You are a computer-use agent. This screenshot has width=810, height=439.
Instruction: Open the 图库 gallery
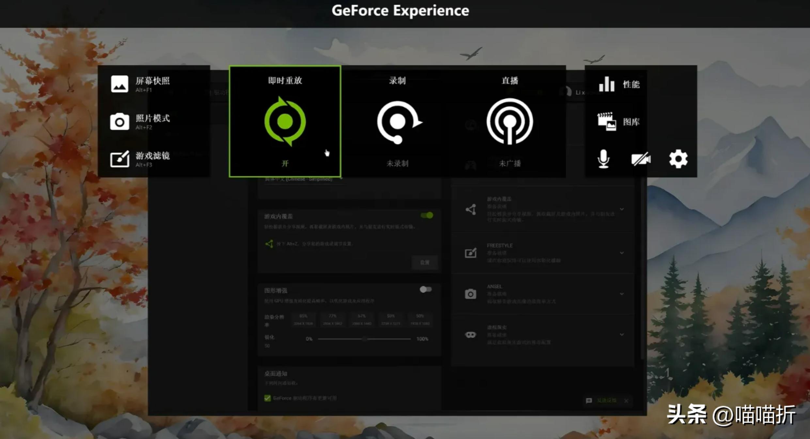pos(618,122)
